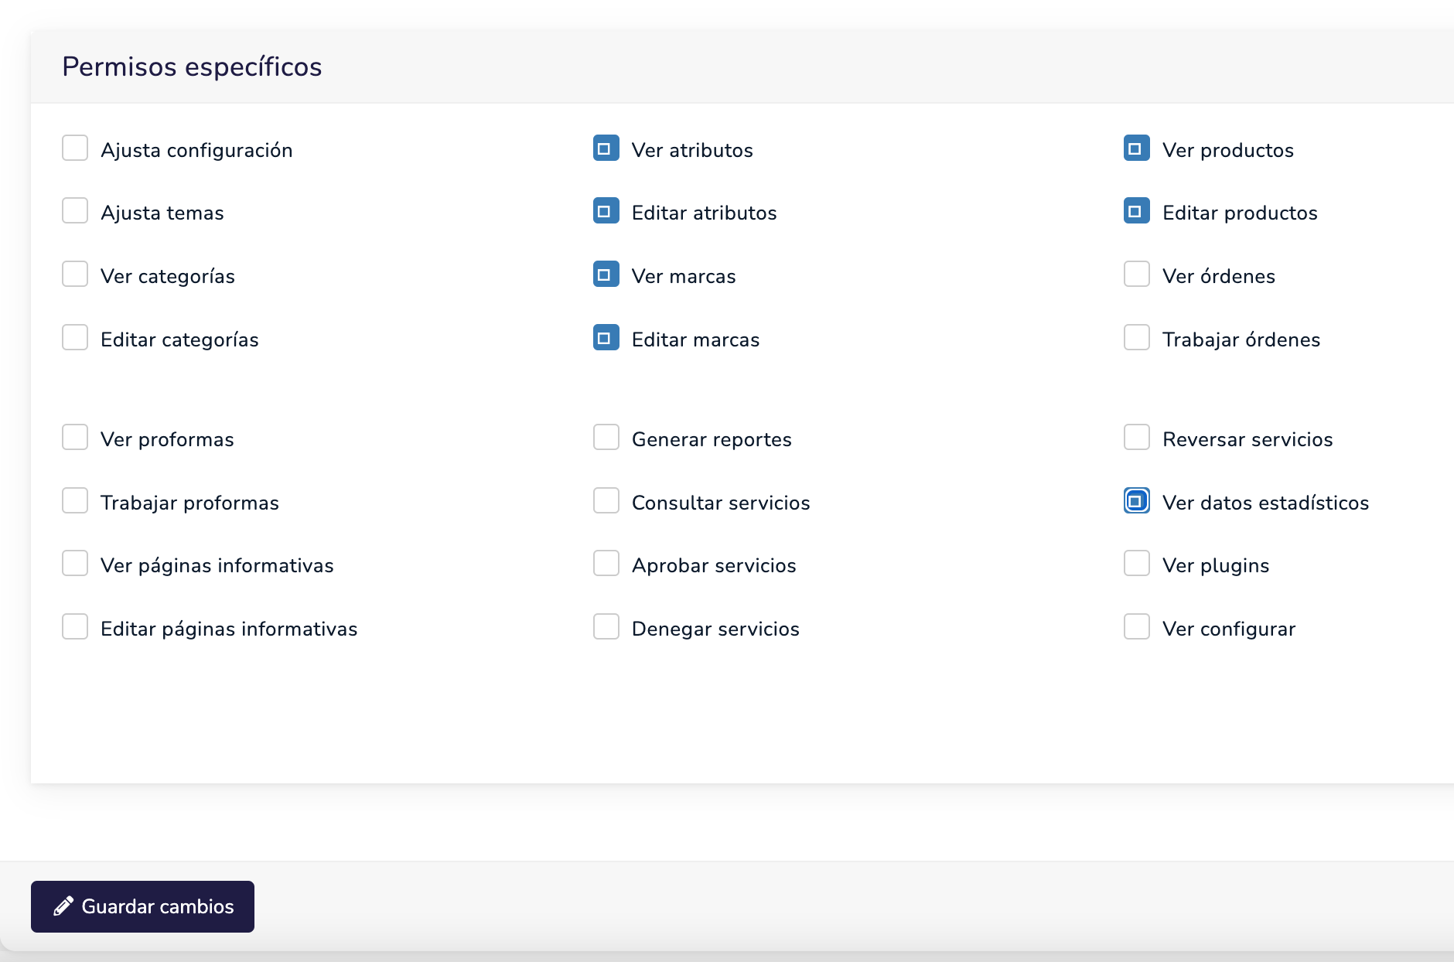This screenshot has height=962, width=1454.
Task: Toggle the Denegar servicios checkbox
Action: click(606, 626)
